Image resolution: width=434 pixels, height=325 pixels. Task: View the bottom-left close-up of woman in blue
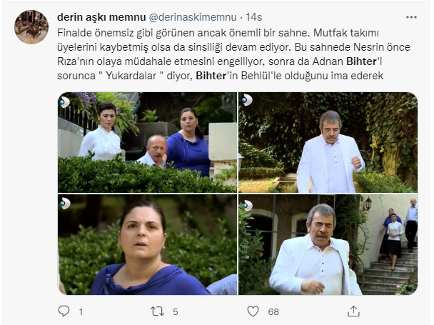point(147,244)
